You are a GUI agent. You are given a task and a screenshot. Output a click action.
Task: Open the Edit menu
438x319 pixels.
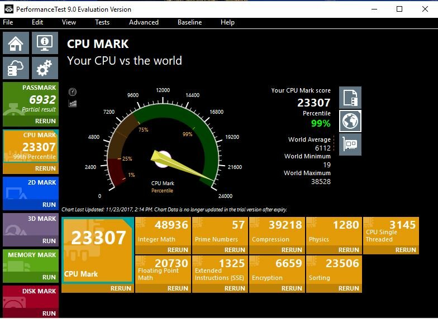coord(37,22)
